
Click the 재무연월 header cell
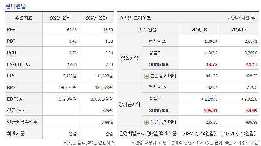pos(148,29)
